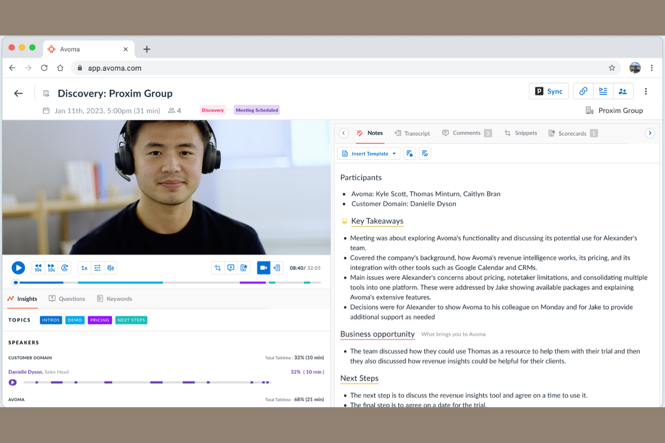
Task: Open the Proxim Group account link
Action: point(620,110)
